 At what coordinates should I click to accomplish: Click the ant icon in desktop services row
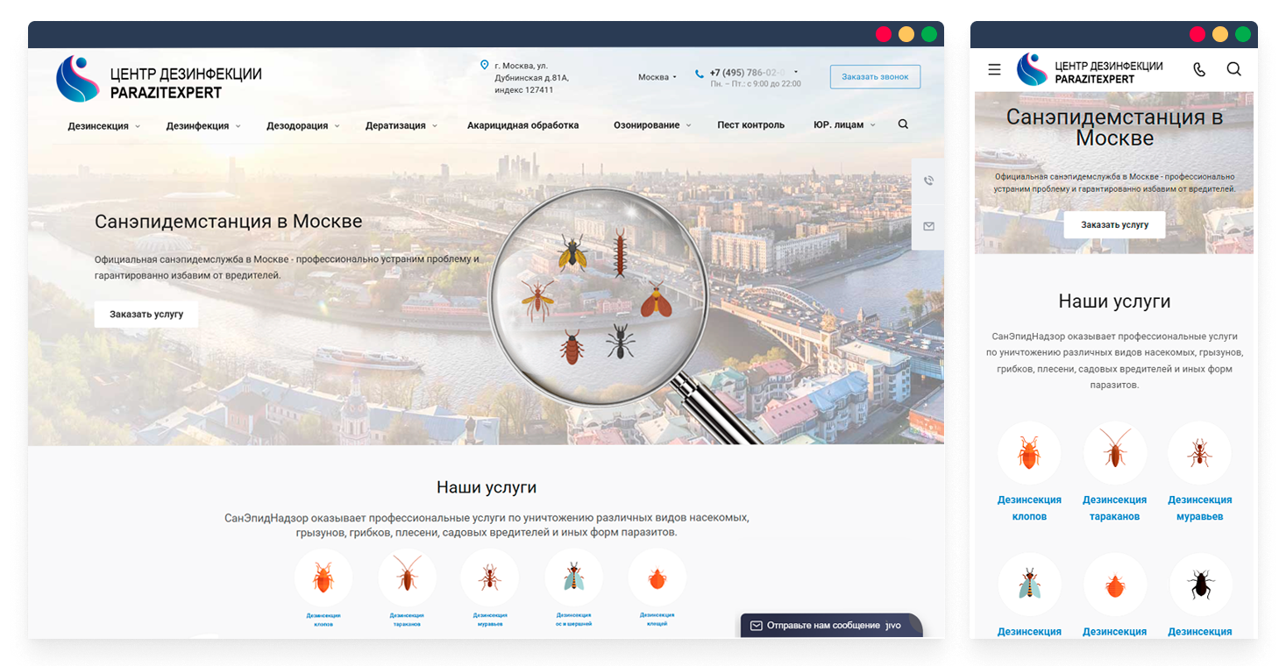(x=490, y=577)
